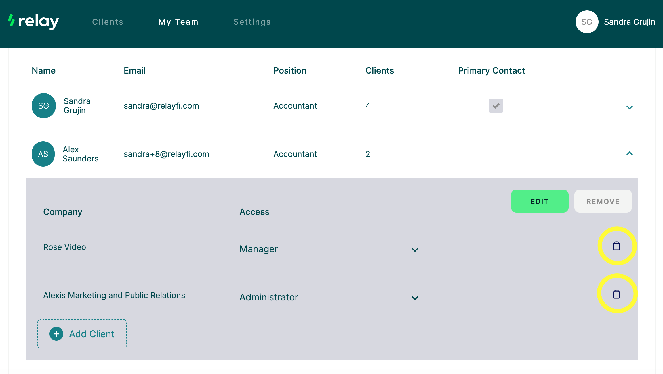Select email sandra+8@relayfi.com
Image resolution: width=663 pixels, height=374 pixels.
166,154
